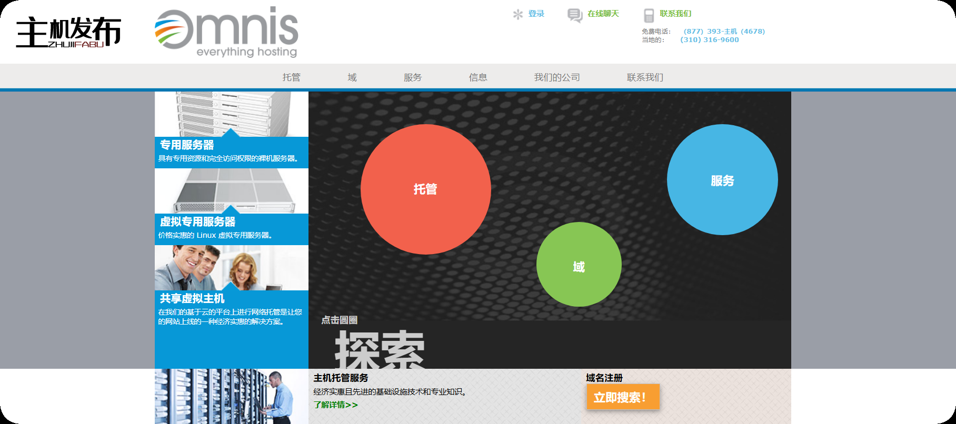Click the asterisk login icon
The image size is (956, 424).
[x=518, y=14]
